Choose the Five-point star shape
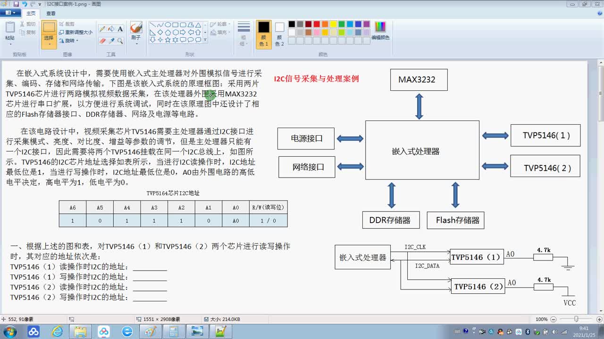Viewport: 604px width, 339px height. click(x=168, y=40)
